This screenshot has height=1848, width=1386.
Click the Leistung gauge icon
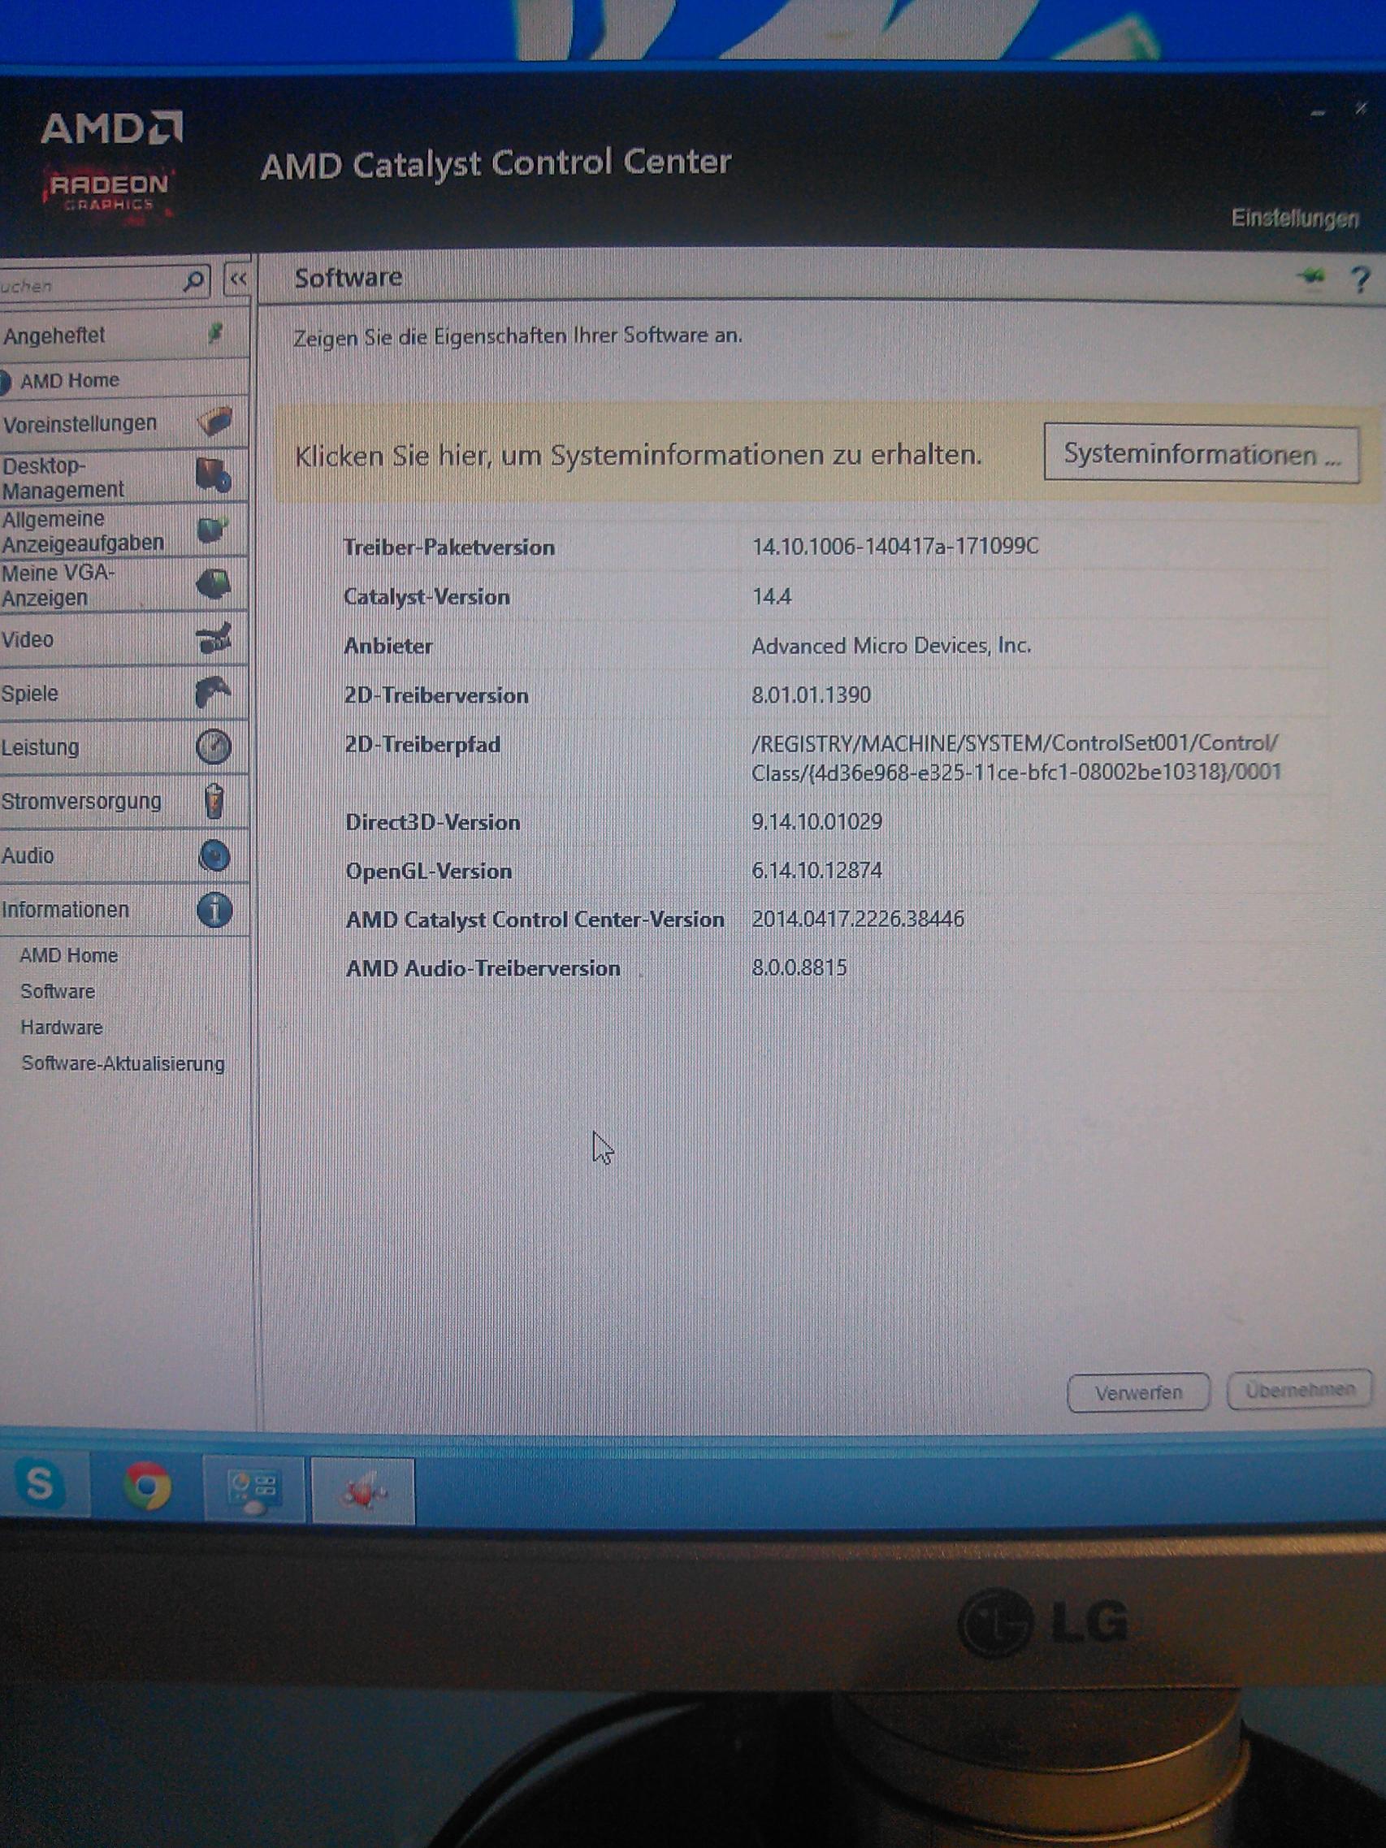214,746
